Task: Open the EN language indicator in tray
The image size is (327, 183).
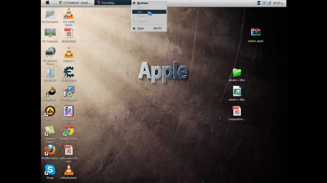Action: point(259,3)
